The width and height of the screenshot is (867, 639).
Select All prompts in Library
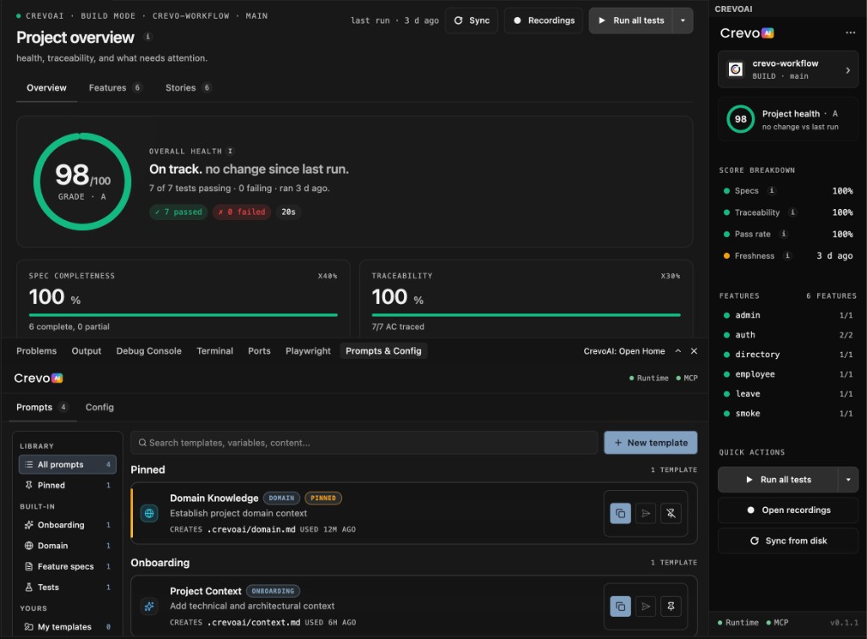(68, 465)
